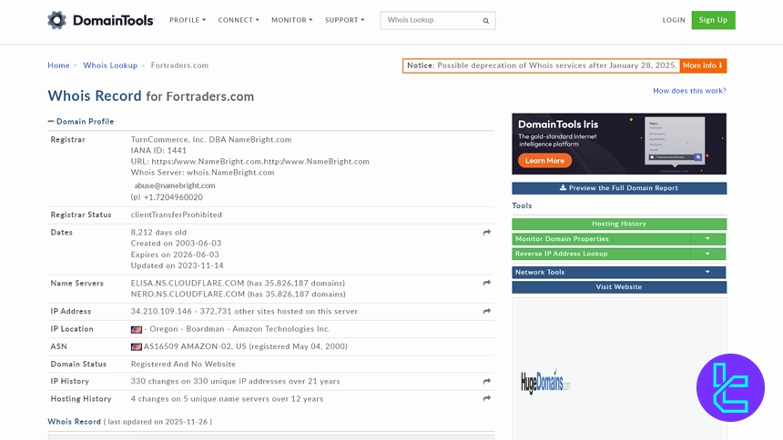Screen dimensions: 783x440
Task: Click the More Info notice button
Action: (x=703, y=65)
